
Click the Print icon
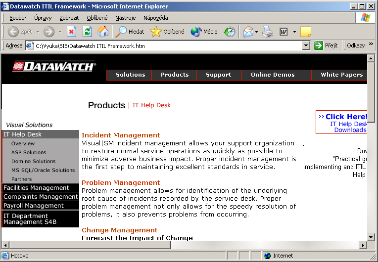pyautogui.click(x=268, y=32)
